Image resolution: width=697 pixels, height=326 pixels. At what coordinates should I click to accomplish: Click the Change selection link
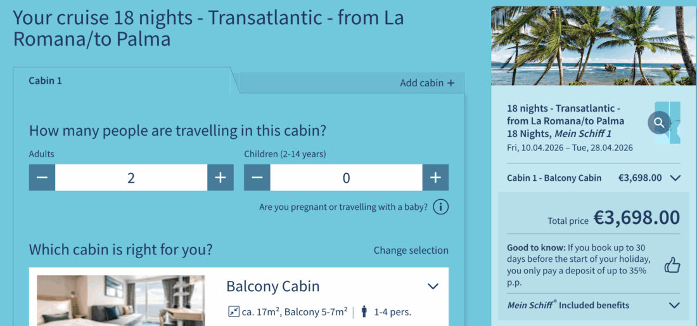pyautogui.click(x=411, y=250)
